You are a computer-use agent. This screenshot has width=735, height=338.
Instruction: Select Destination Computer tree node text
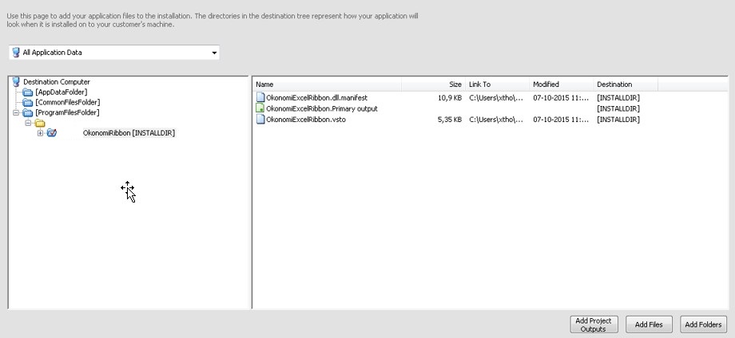tap(57, 82)
